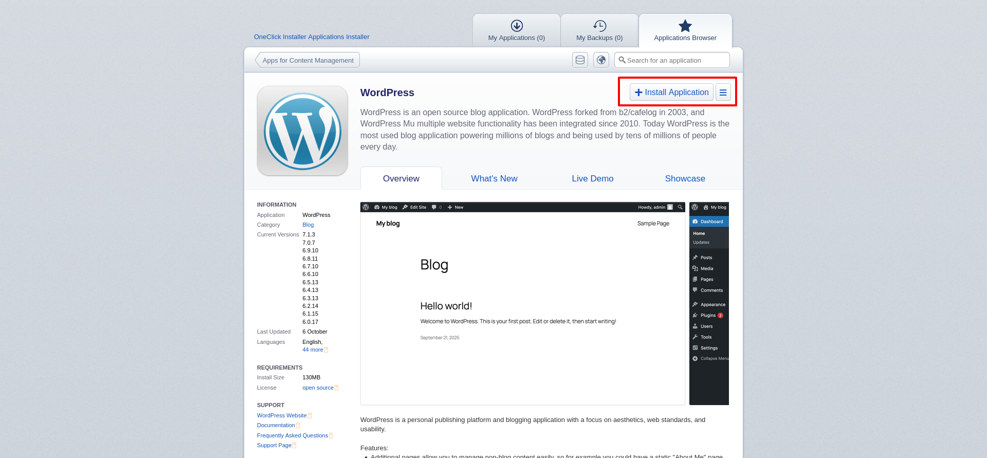Switch to Applications Browser tab
This screenshot has height=458, width=987.
coord(685,31)
